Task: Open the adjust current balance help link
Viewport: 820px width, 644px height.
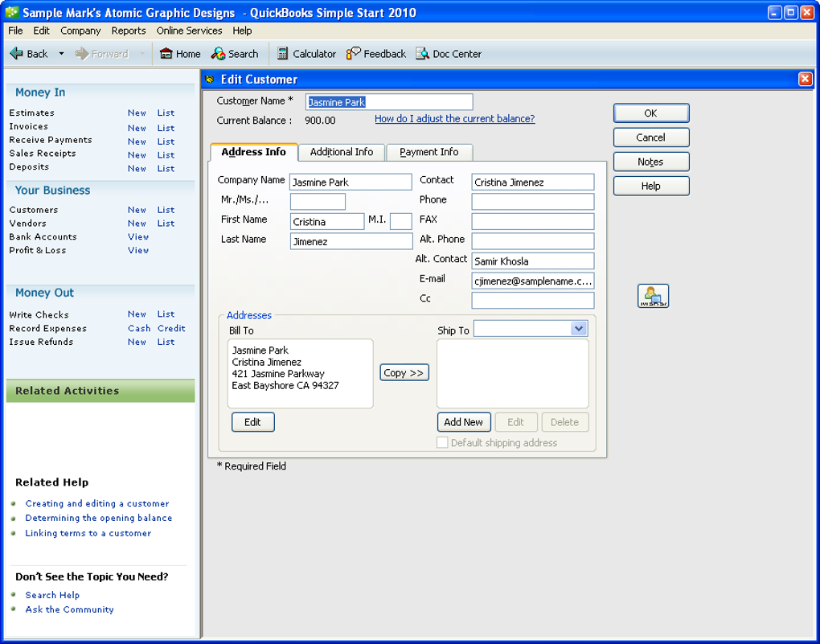Action: (454, 119)
